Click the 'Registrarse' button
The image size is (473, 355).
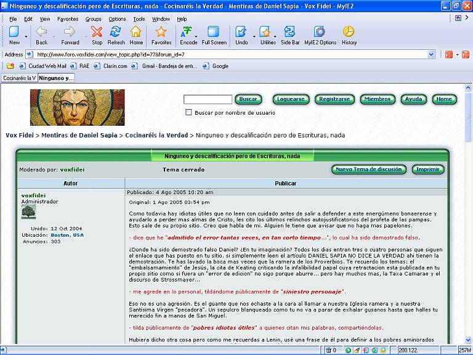(x=334, y=99)
